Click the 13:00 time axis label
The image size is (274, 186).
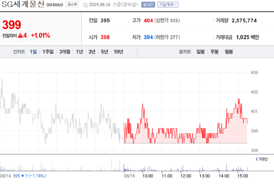pyautogui.click(x=204, y=176)
